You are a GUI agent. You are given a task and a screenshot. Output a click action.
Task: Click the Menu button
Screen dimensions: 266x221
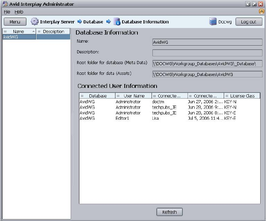pos(15,22)
